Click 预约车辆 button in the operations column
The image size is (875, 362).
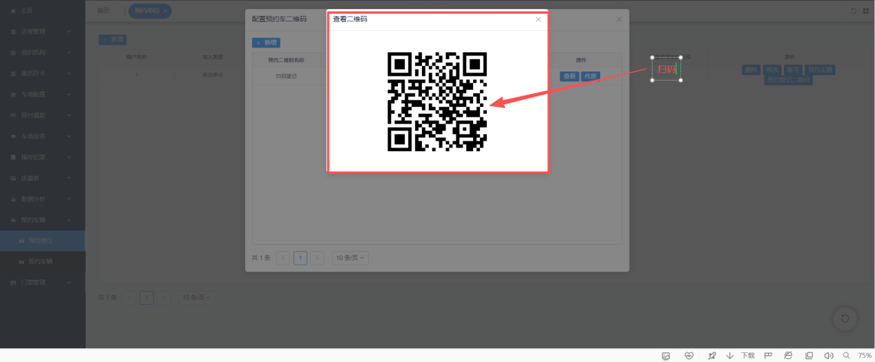[820, 70]
